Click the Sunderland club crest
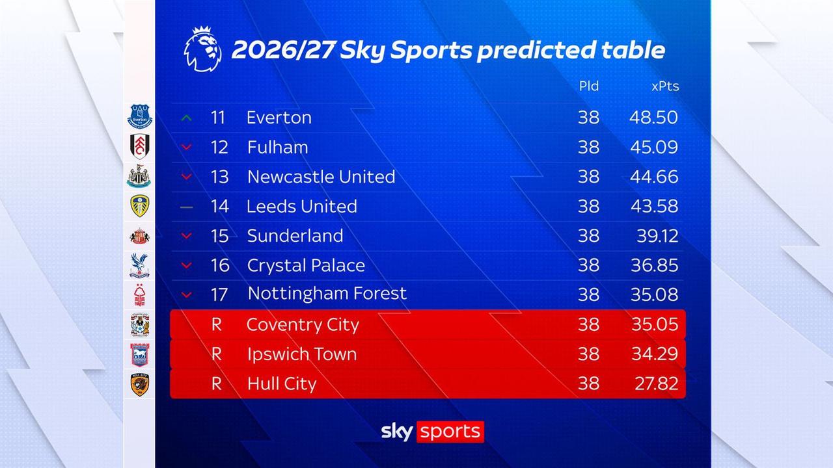Screen dimensions: 833x468 (x=139, y=235)
